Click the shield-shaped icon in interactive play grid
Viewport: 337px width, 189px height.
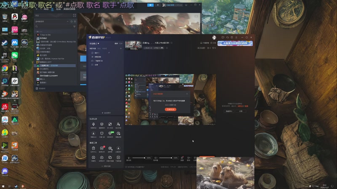click(102, 133)
